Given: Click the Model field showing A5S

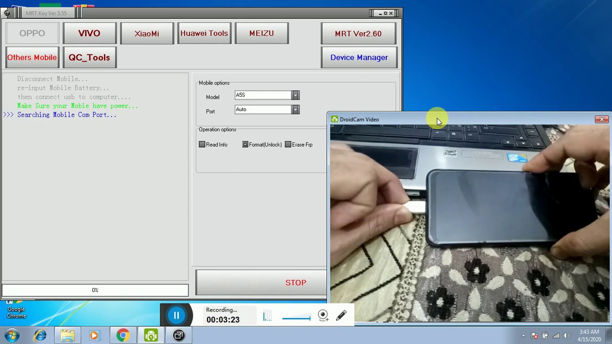Looking at the screenshot, I should [x=263, y=96].
